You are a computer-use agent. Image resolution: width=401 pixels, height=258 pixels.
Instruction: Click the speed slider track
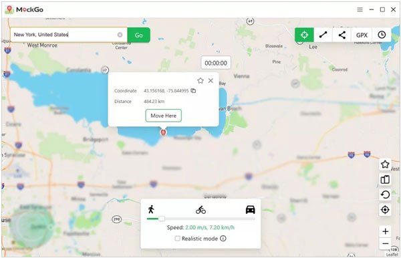click(200, 219)
